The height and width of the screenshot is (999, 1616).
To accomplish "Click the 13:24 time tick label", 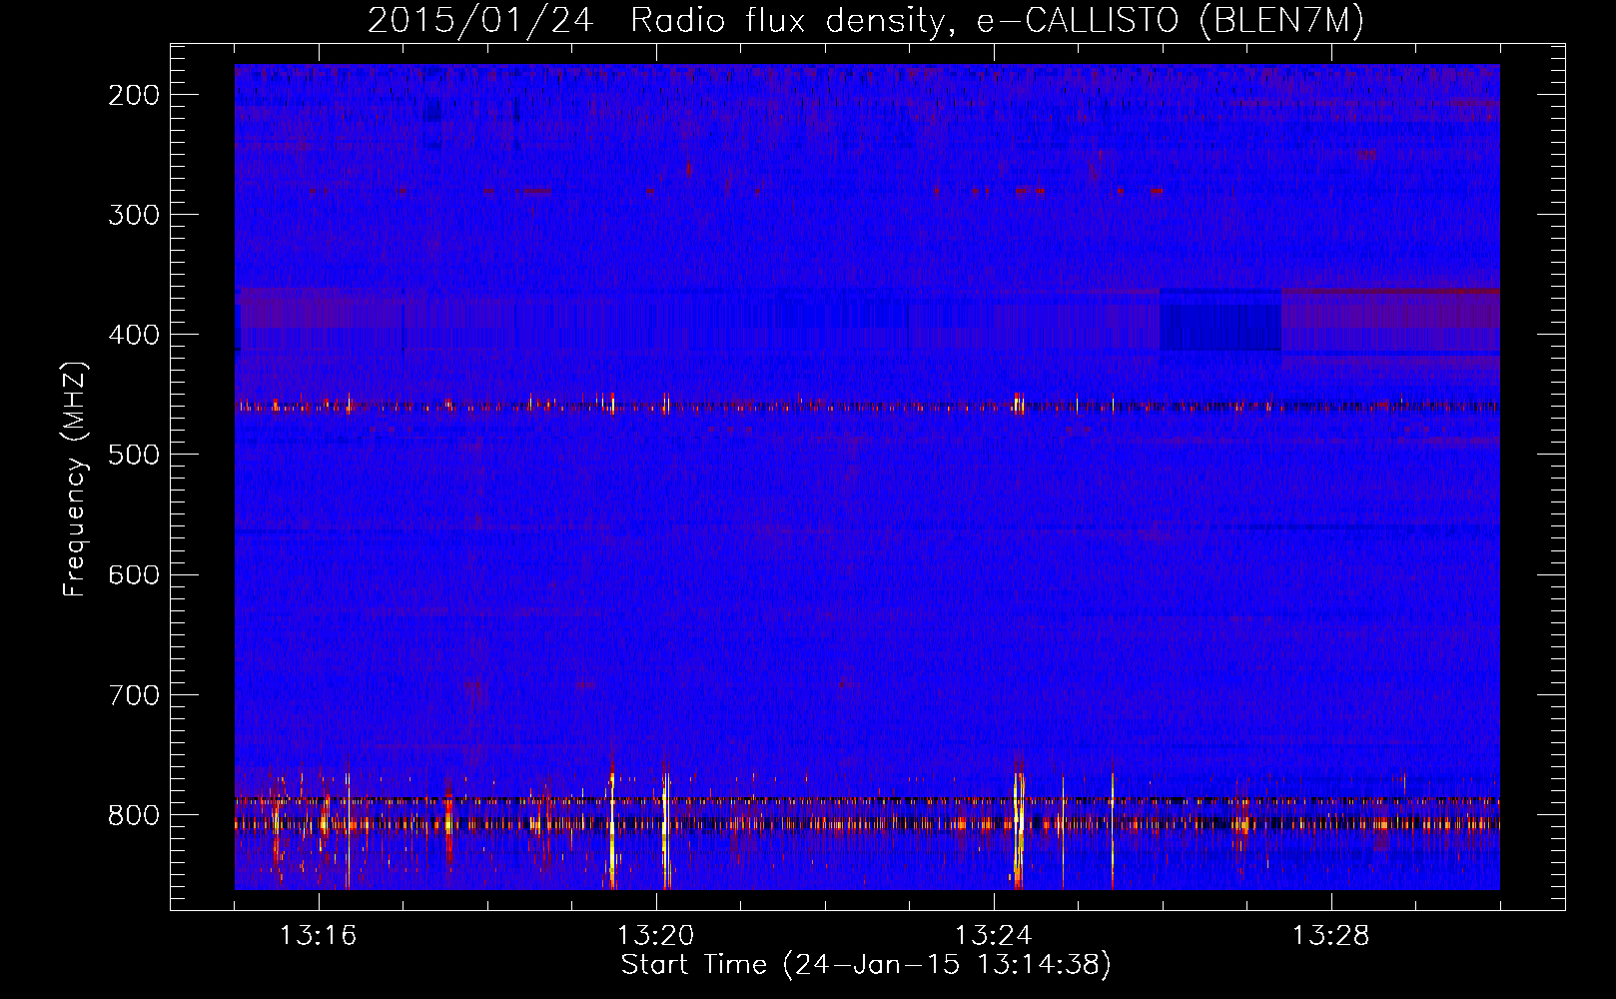I will pos(994,936).
